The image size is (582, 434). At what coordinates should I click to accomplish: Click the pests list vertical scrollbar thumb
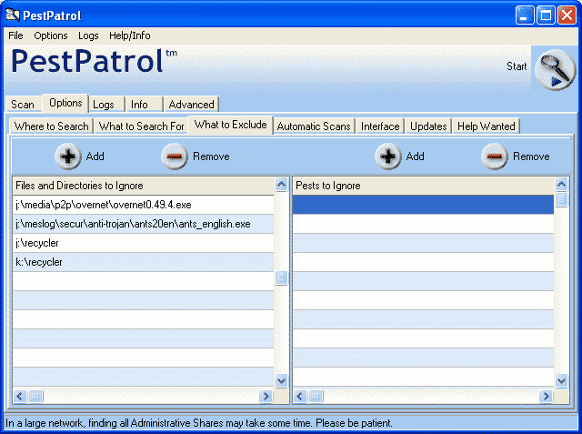pos(561,199)
